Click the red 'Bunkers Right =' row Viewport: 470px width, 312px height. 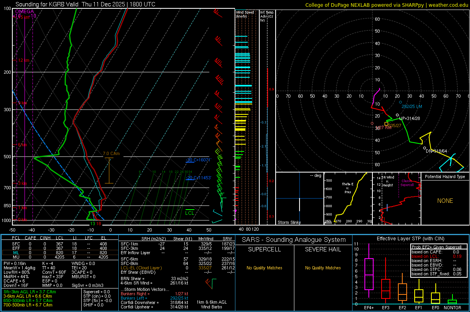coord(155,294)
